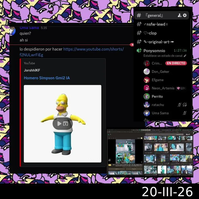Click Crim... avatar in voice list
The width and height of the screenshot is (199, 199).
[x=146, y=63]
